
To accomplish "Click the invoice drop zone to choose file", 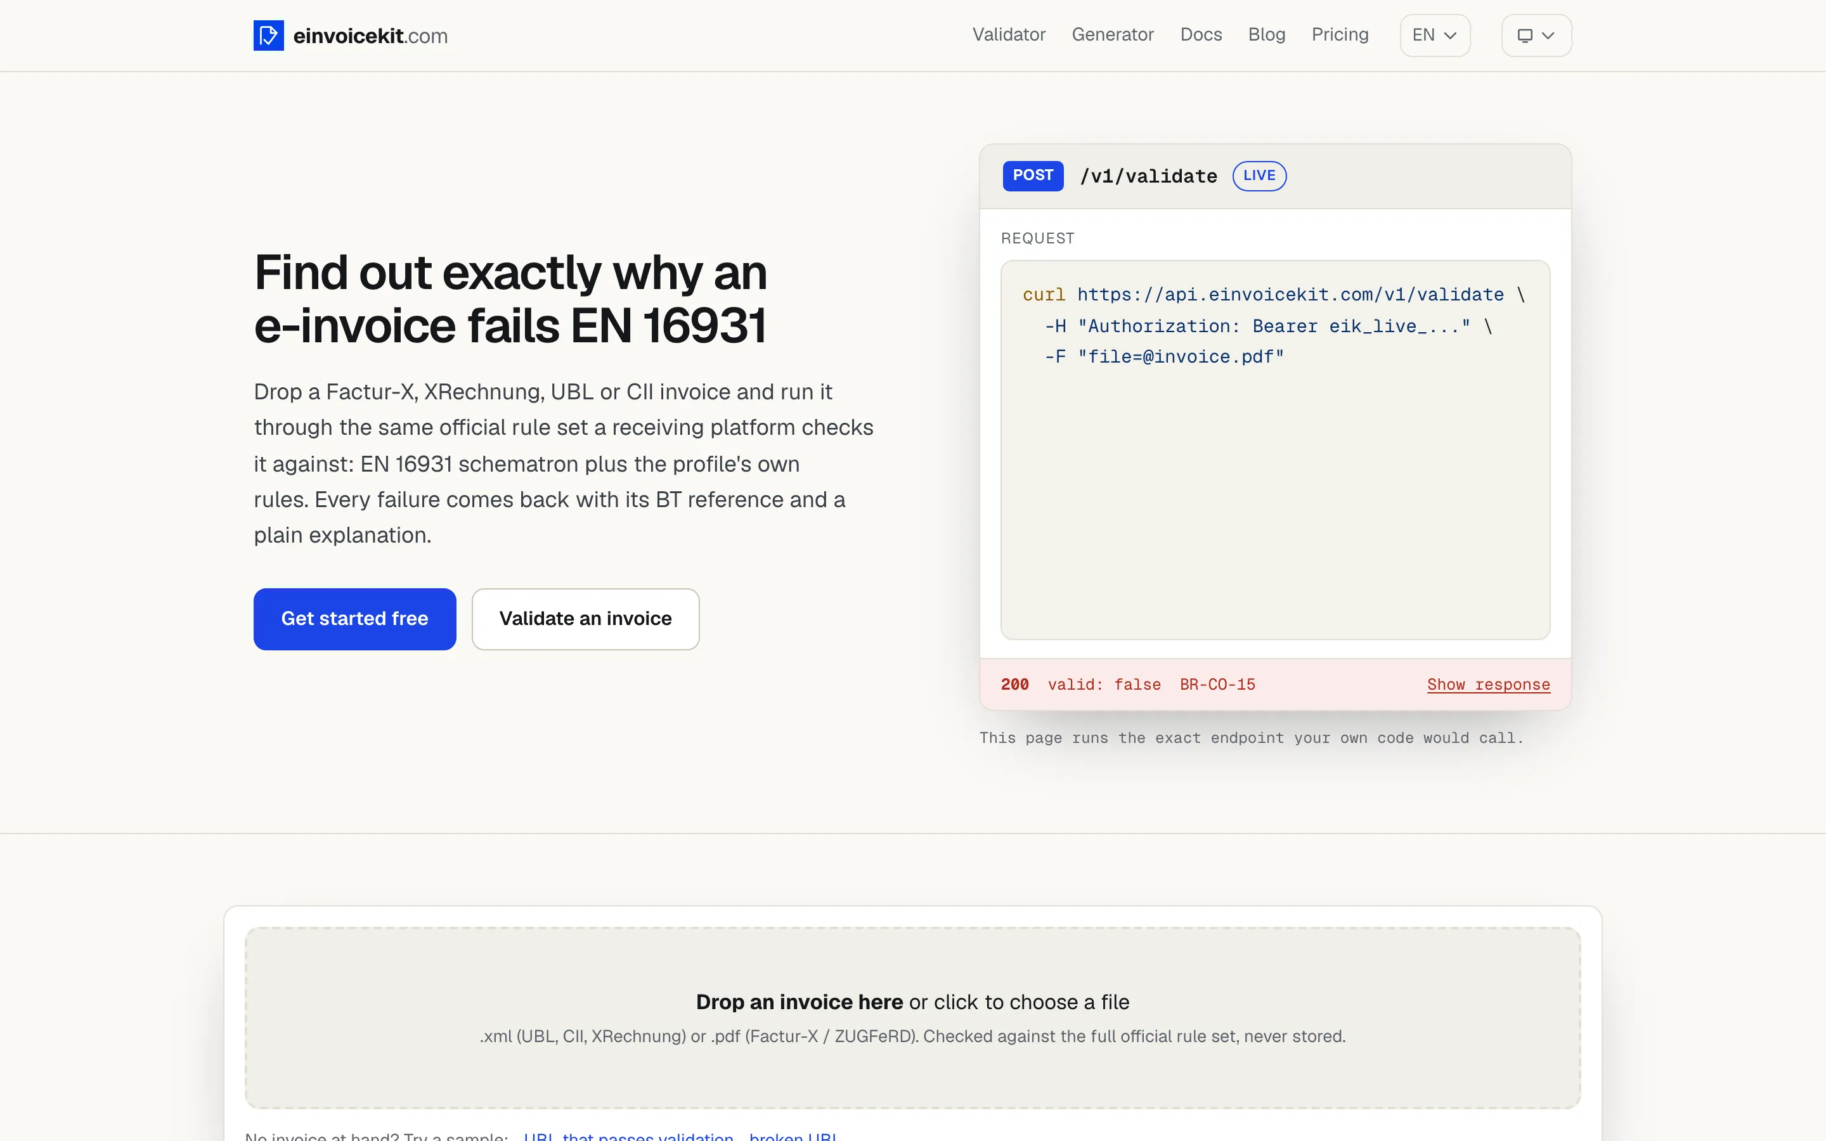I will 912,1017.
